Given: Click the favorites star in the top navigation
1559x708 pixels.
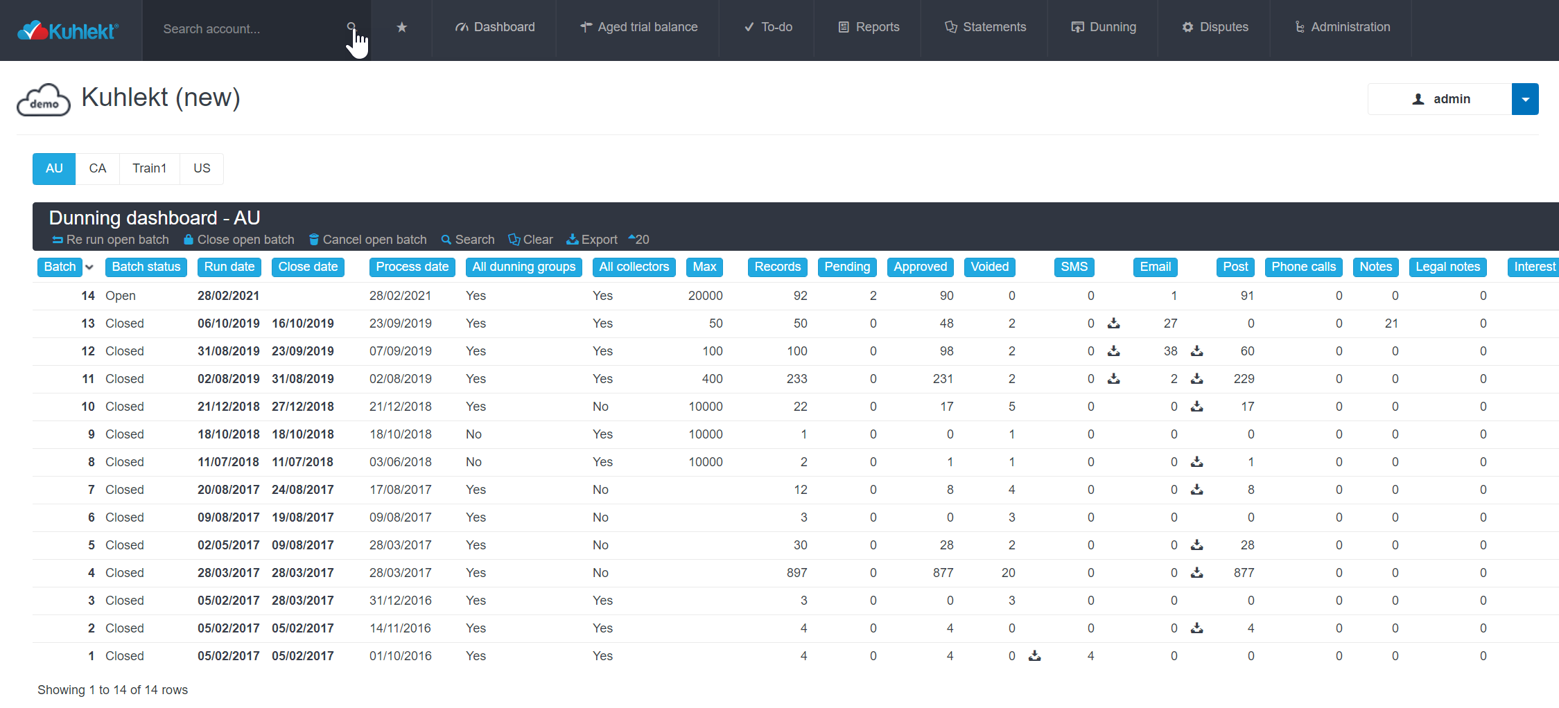Looking at the screenshot, I should click(402, 28).
